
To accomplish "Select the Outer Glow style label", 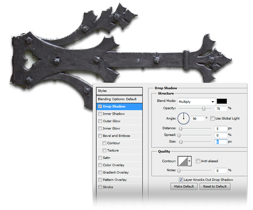I will pos(111,121).
